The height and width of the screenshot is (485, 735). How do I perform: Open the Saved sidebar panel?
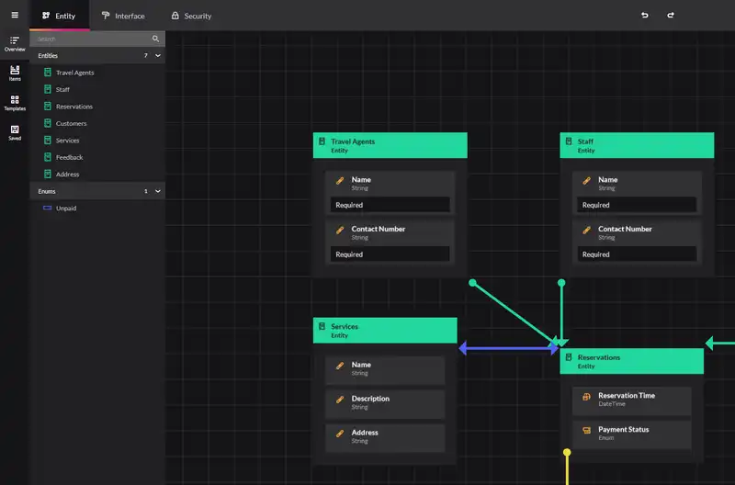point(15,132)
